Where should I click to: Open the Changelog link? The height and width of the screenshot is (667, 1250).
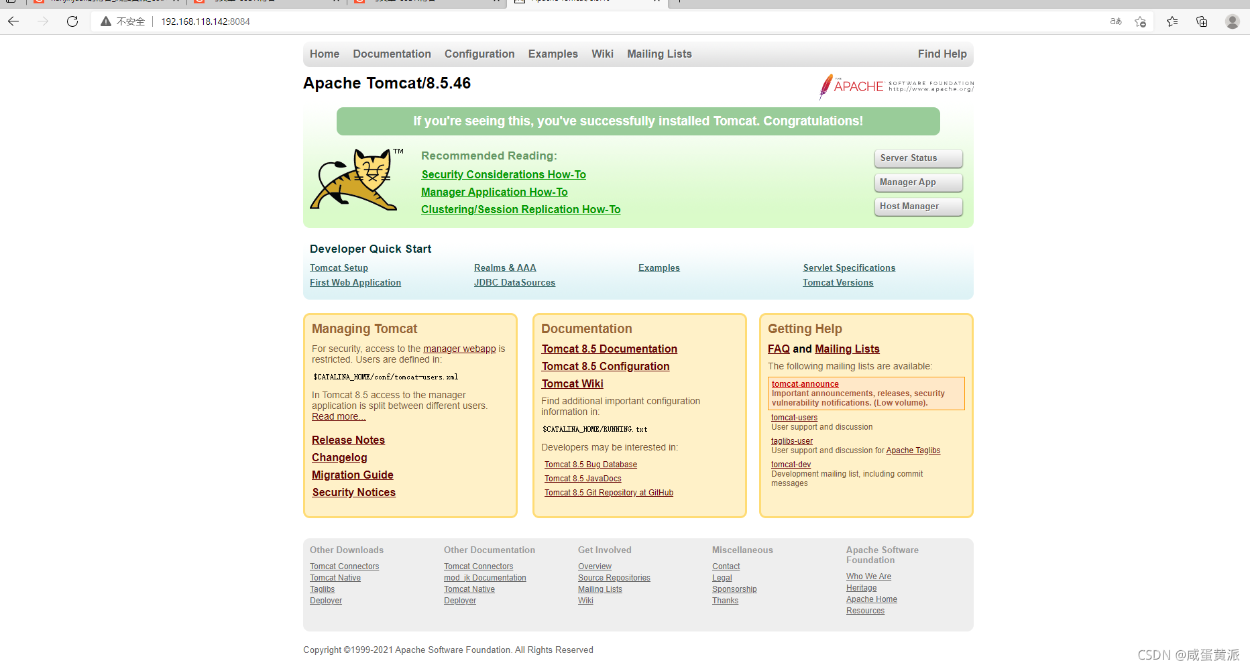point(339,457)
